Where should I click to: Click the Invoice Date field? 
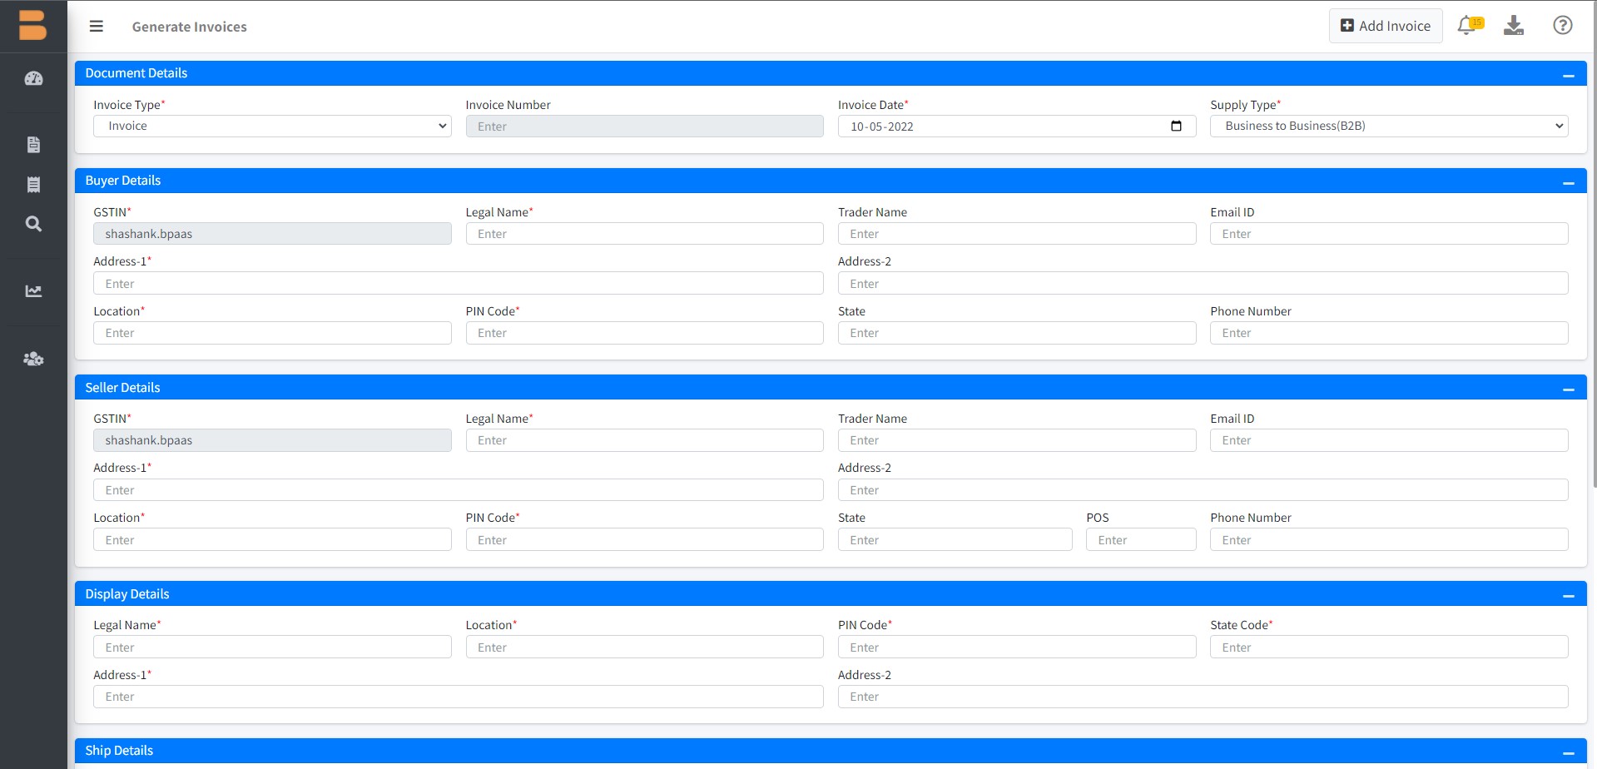click(x=1017, y=127)
